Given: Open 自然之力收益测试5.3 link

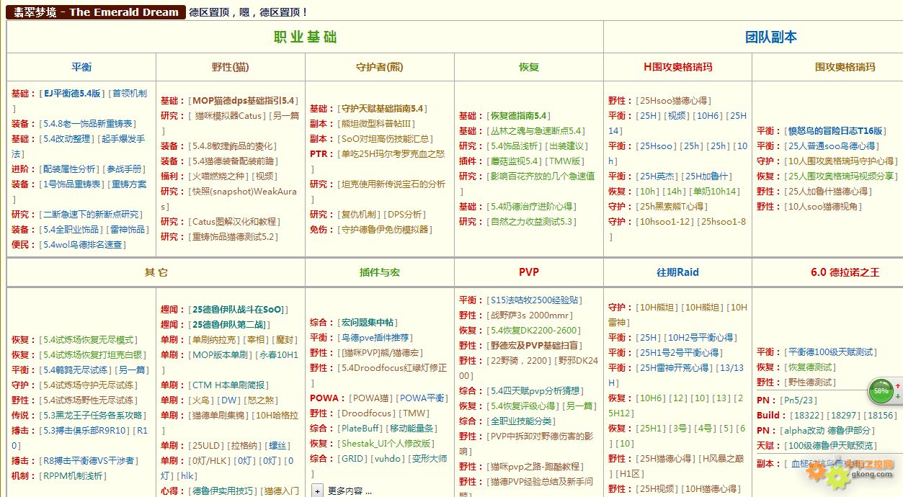Looking at the screenshot, I should (533, 222).
